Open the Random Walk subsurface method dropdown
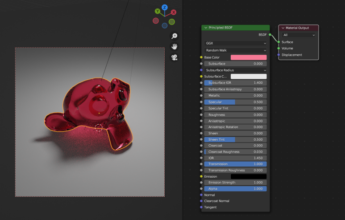345x220 pixels. [235, 50]
